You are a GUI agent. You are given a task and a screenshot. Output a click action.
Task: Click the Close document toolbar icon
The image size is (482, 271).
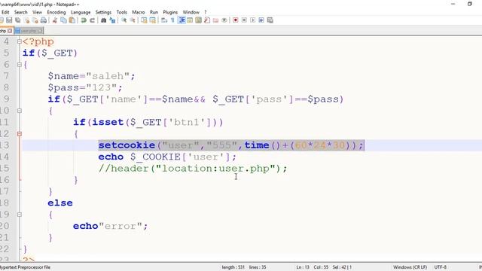click(27, 20)
